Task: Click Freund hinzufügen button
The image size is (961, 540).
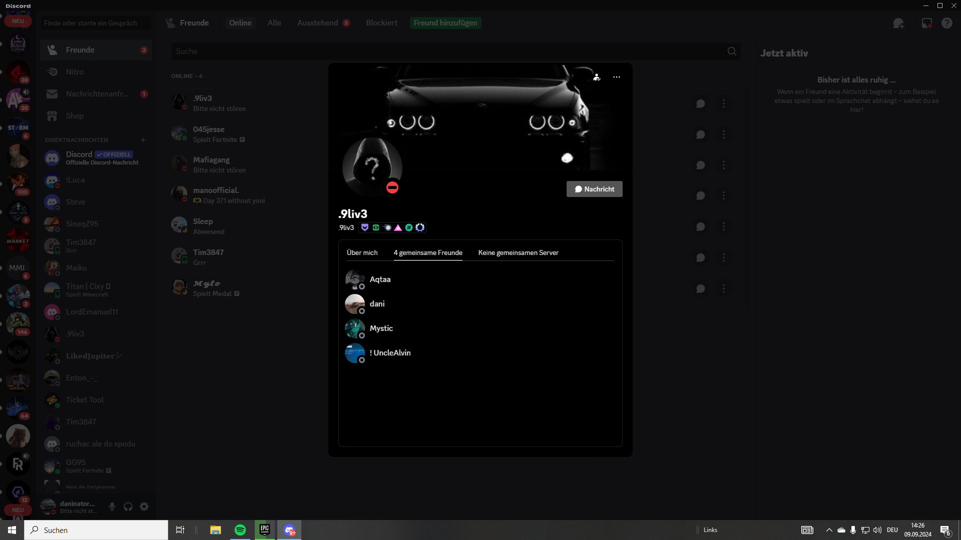Action: click(445, 23)
